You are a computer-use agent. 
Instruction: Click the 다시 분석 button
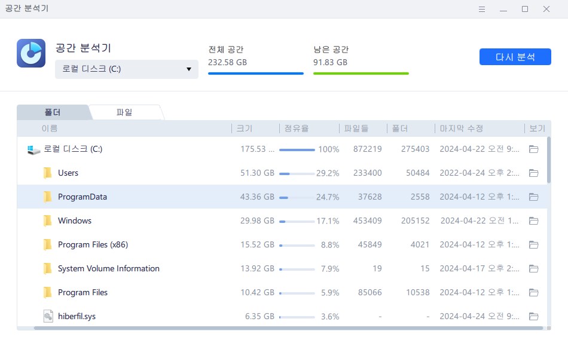[x=515, y=57]
